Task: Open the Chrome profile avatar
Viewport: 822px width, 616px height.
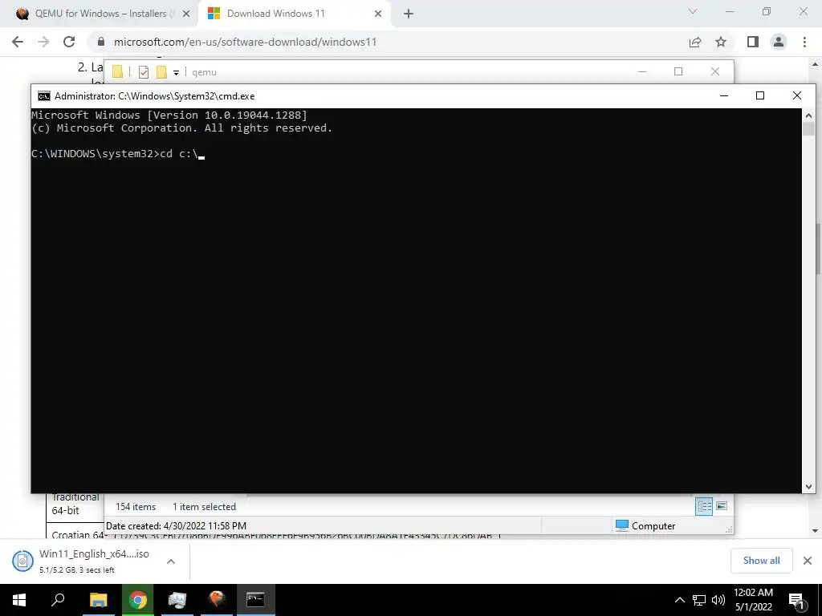Action: [x=779, y=42]
